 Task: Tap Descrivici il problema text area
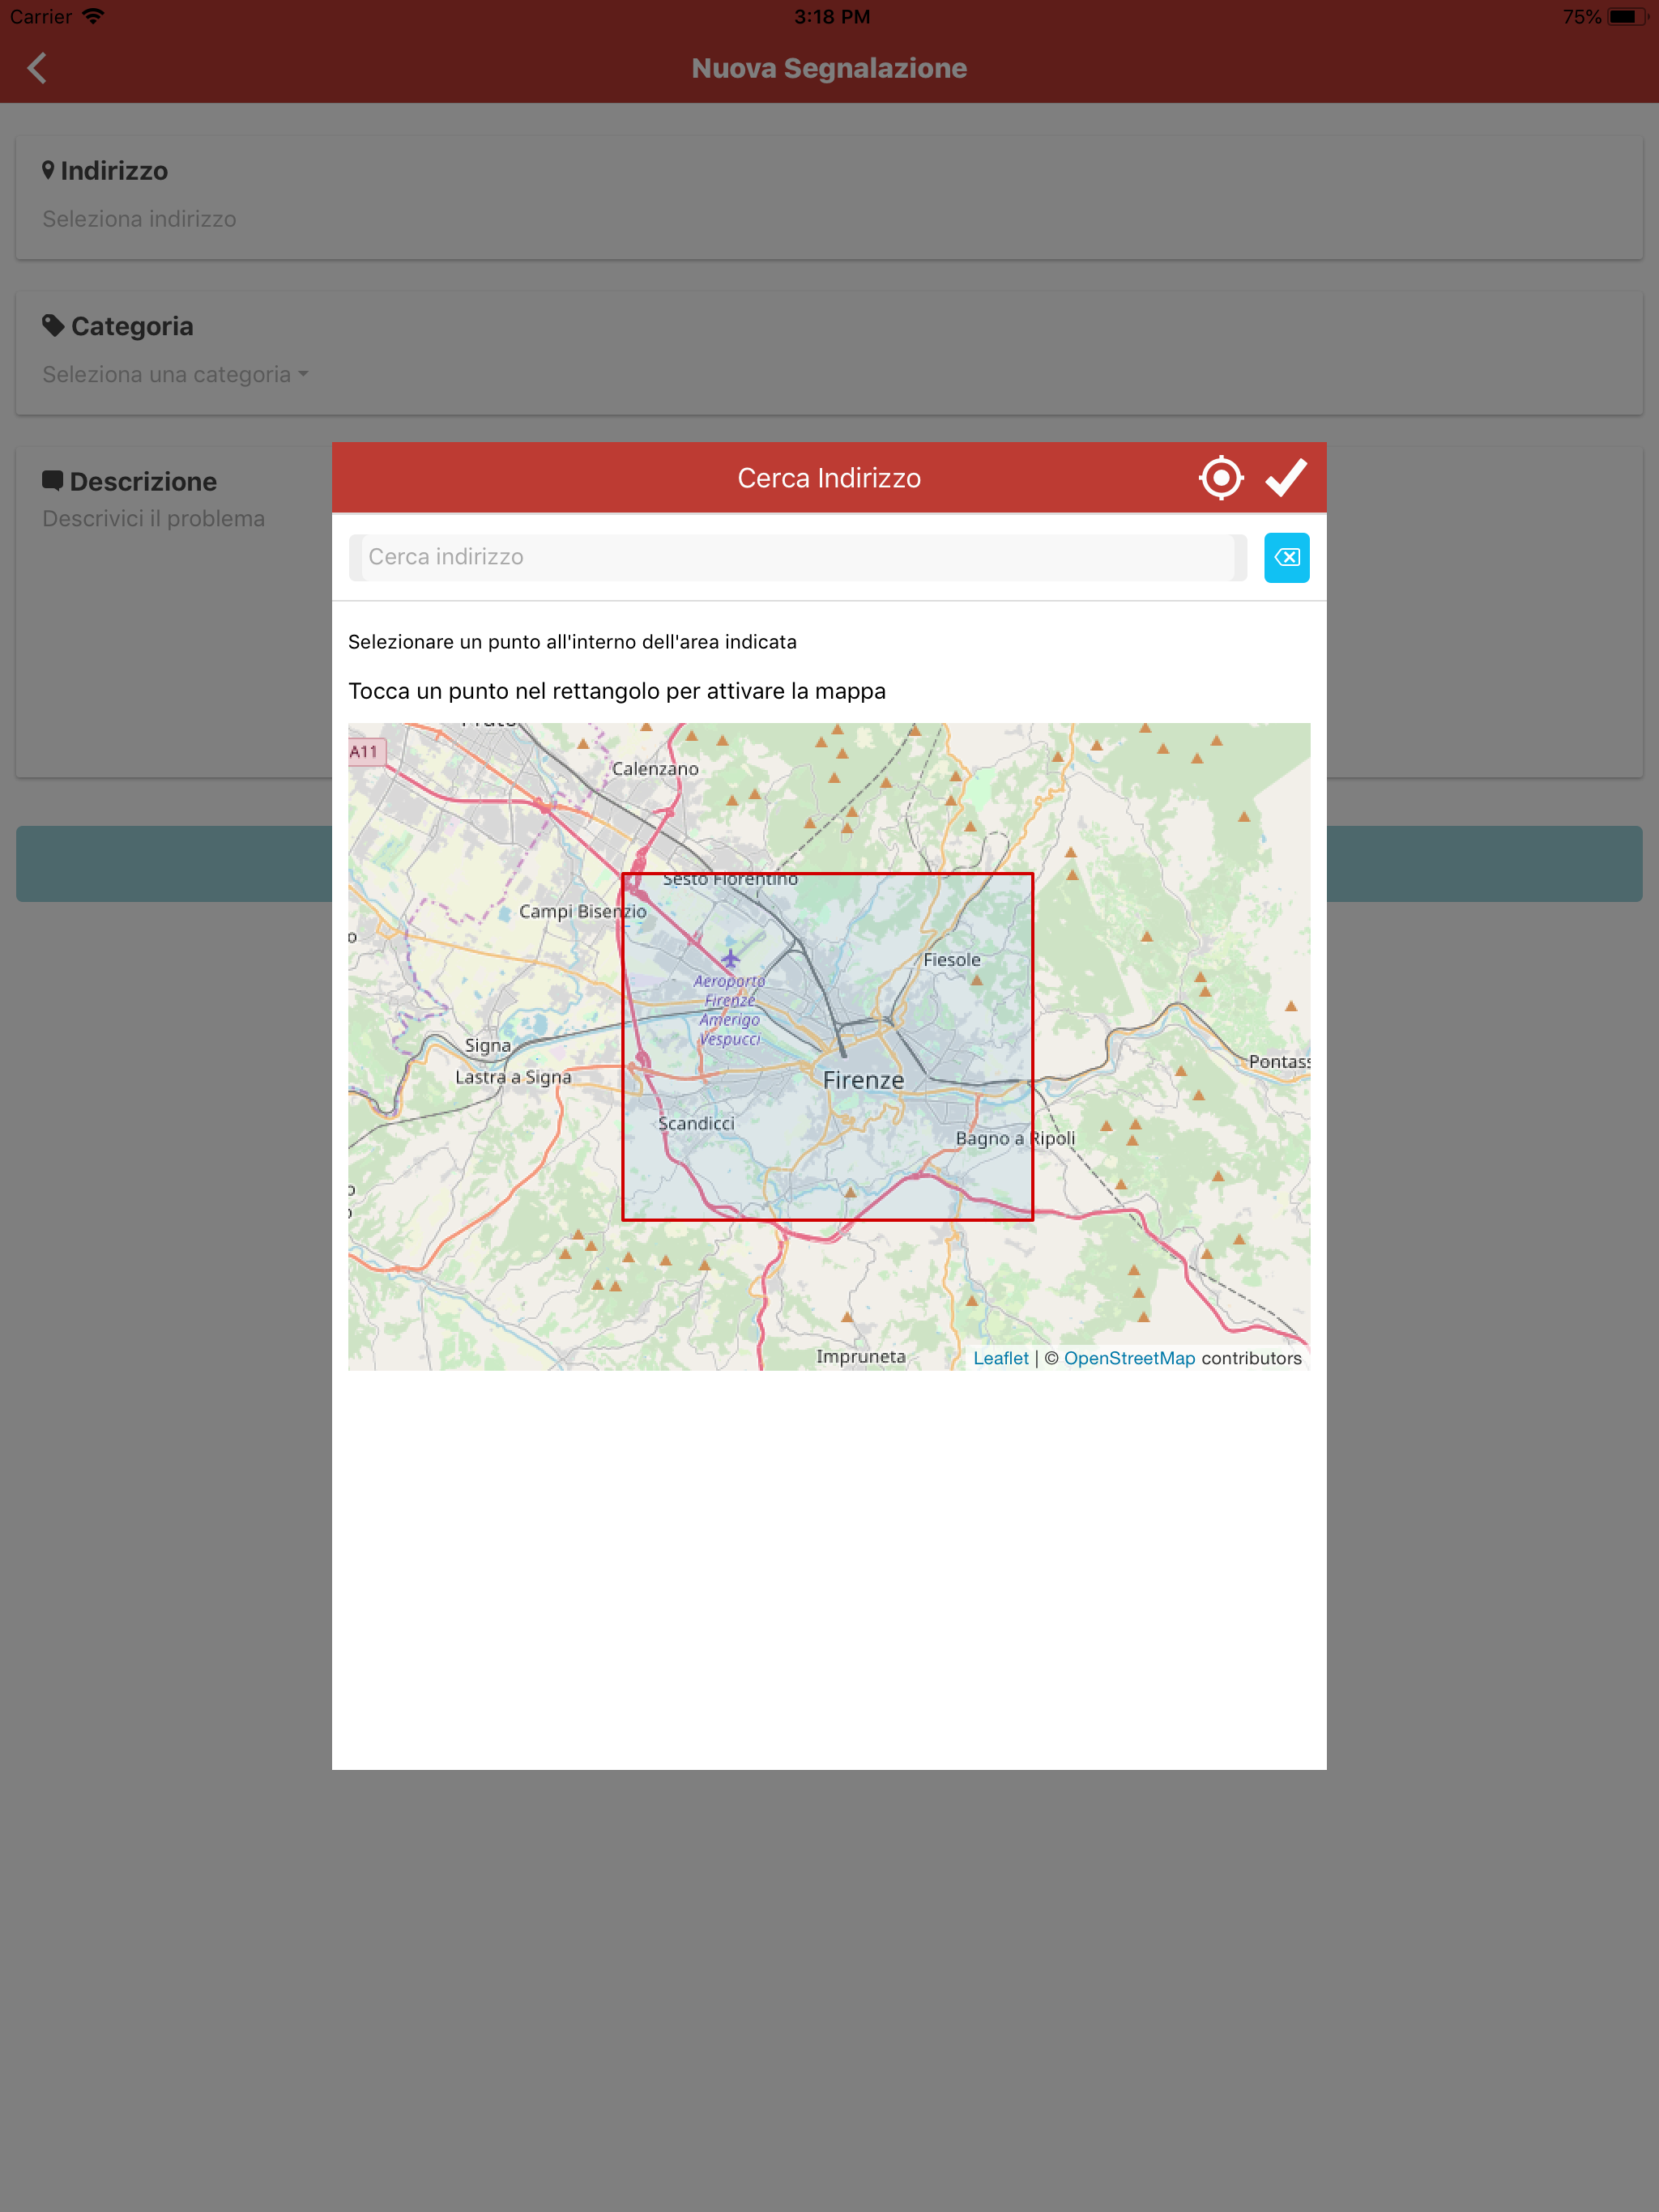coord(153,519)
